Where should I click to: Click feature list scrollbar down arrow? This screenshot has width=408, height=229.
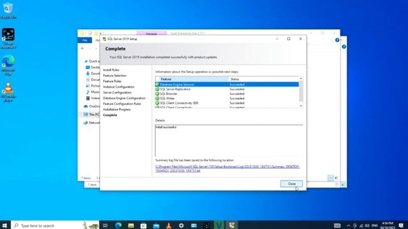(x=301, y=106)
